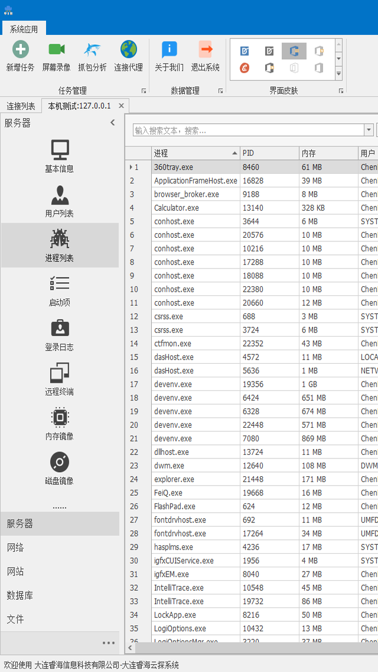
Task: Open 用户列表 user list
Action: [x=60, y=201]
